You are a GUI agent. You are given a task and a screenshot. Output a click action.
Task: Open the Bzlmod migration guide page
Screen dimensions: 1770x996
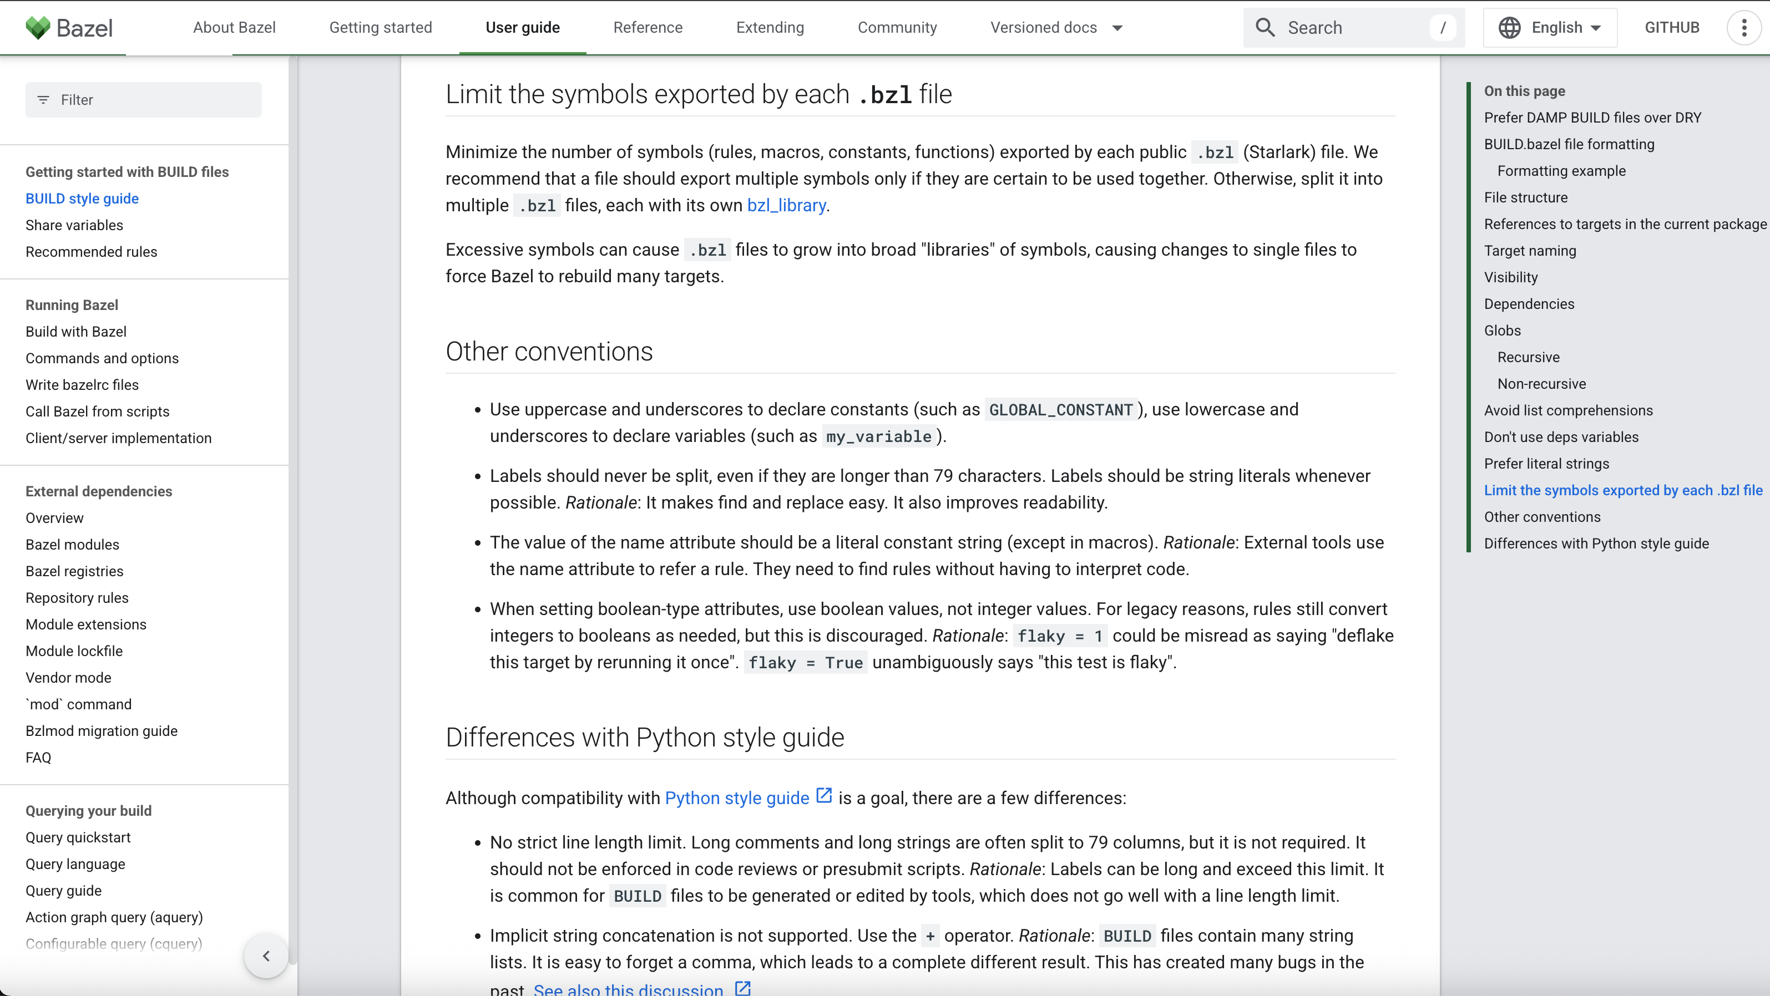click(101, 731)
